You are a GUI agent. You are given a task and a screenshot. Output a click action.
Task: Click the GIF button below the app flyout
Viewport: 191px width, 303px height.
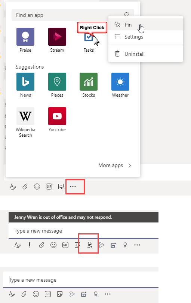(49, 187)
